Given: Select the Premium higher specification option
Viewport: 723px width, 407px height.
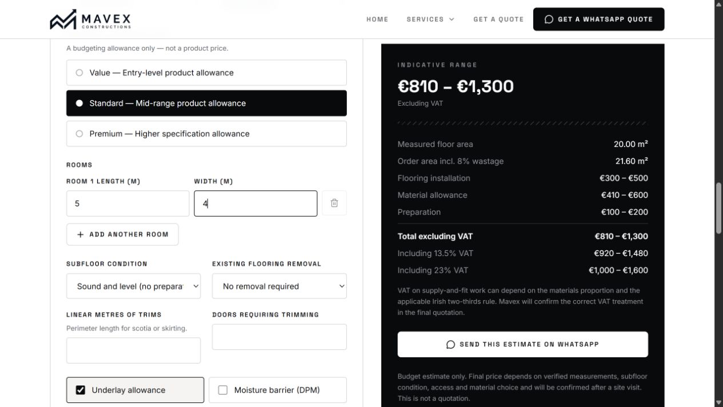Looking at the screenshot, I should [x=206, y=134].
